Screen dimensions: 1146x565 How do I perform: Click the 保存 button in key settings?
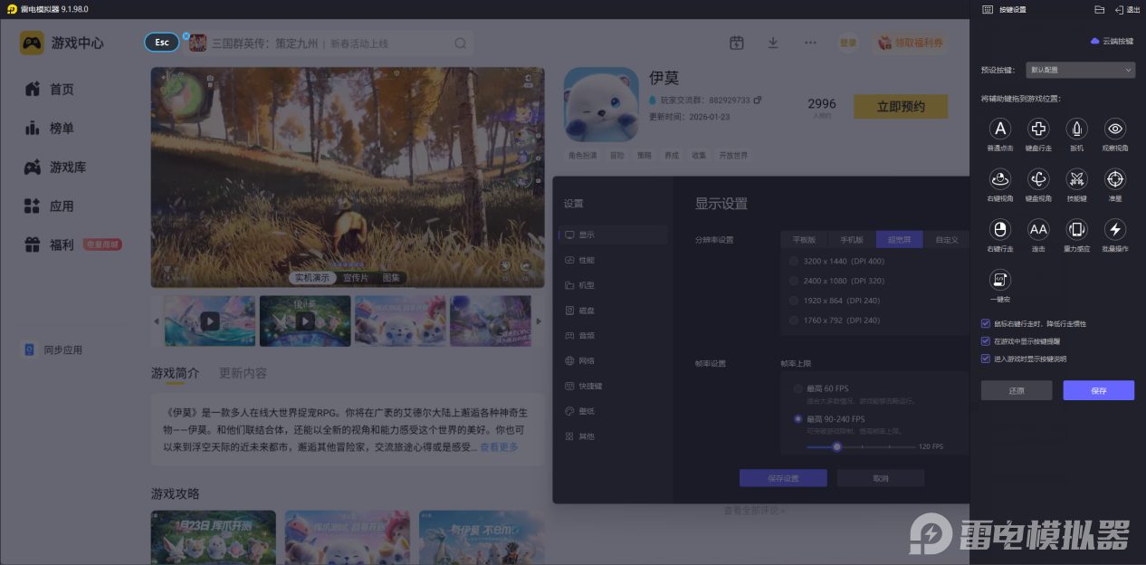pos(1098,390)
